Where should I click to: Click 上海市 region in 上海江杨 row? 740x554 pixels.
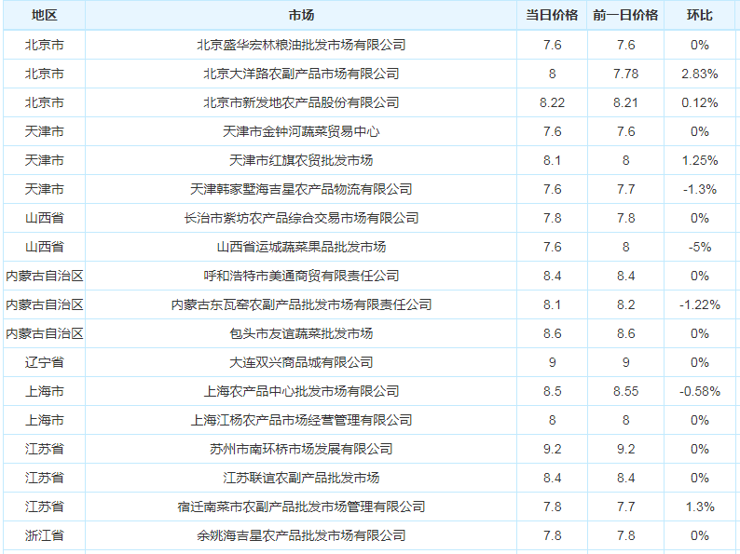click(x=45, y=420)
